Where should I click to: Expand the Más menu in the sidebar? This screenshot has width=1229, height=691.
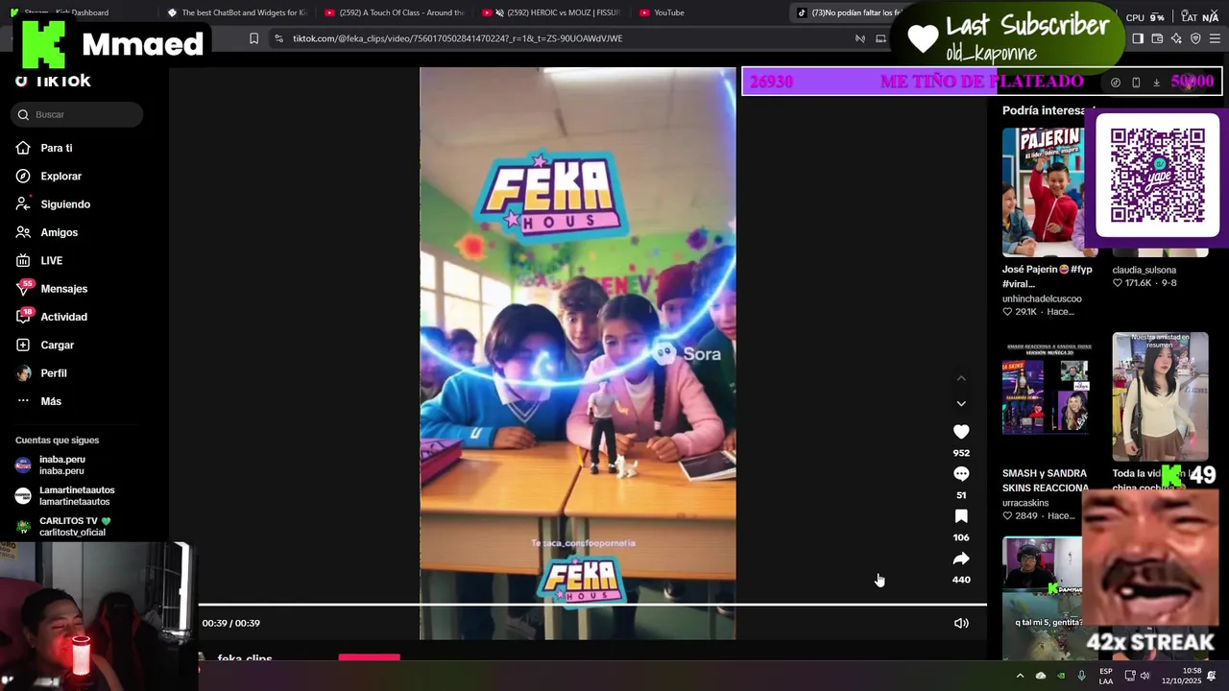tap(38, 401)
